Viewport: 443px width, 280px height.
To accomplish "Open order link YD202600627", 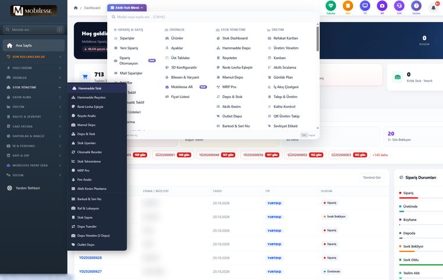I will [90, 271].
